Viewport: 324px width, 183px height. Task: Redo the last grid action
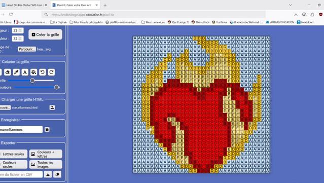pos(51,72)
